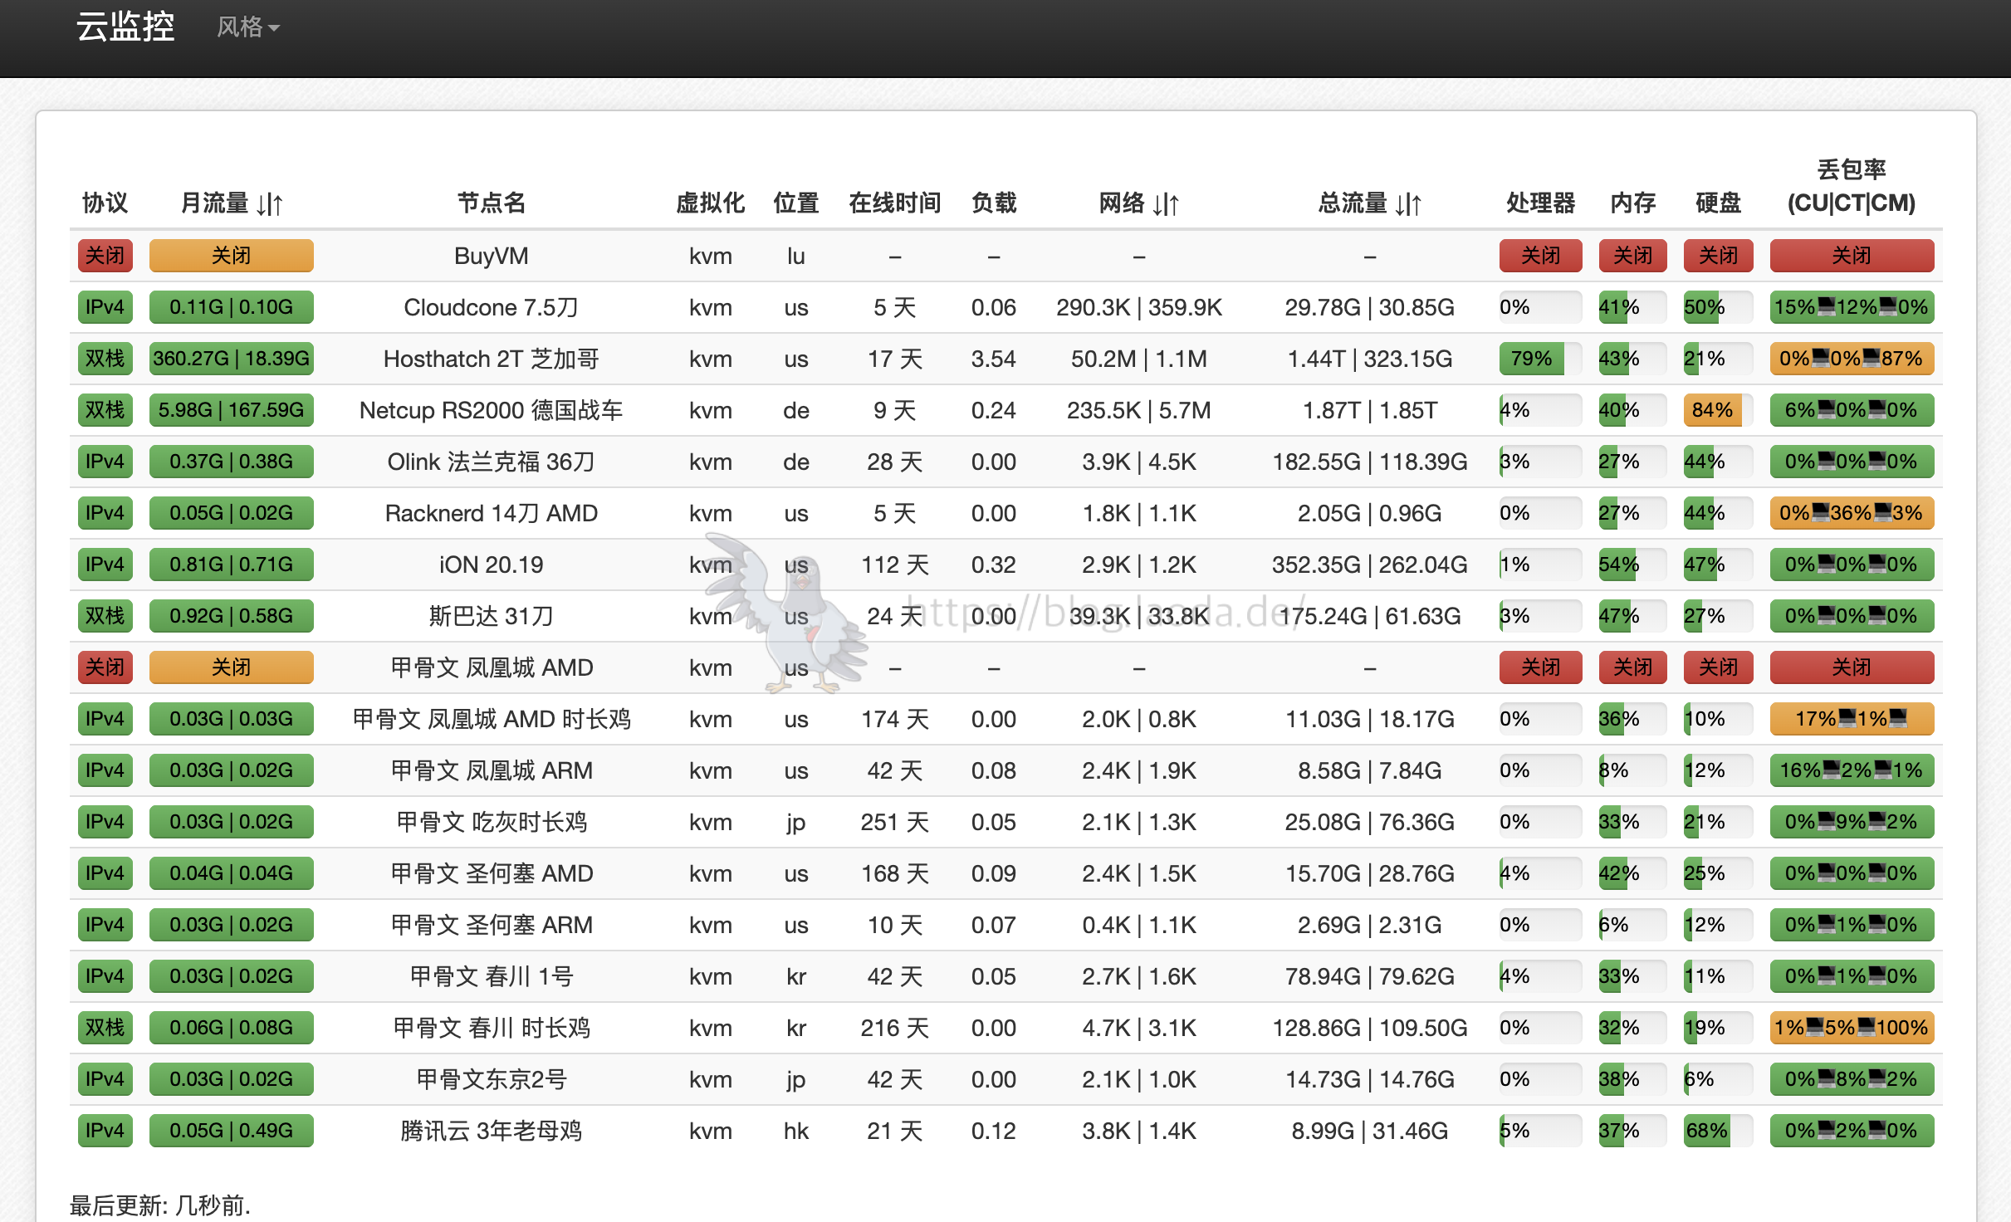Viewport: 2011px width, 1222px height.
Task: Expand the Racknerd 14刀 AMD row
Action: pos(1005,513)
